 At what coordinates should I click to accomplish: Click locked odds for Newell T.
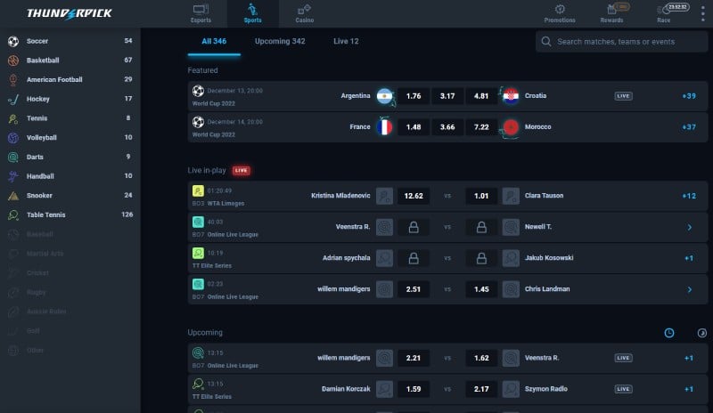pyautogui.click(x=481, y=227)
